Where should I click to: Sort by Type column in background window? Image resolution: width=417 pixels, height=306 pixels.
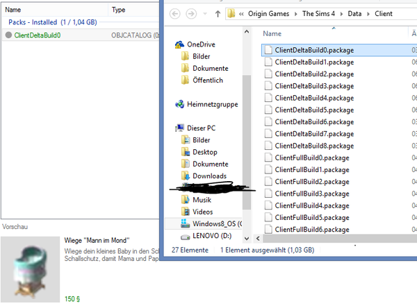(x=118, y=10)
